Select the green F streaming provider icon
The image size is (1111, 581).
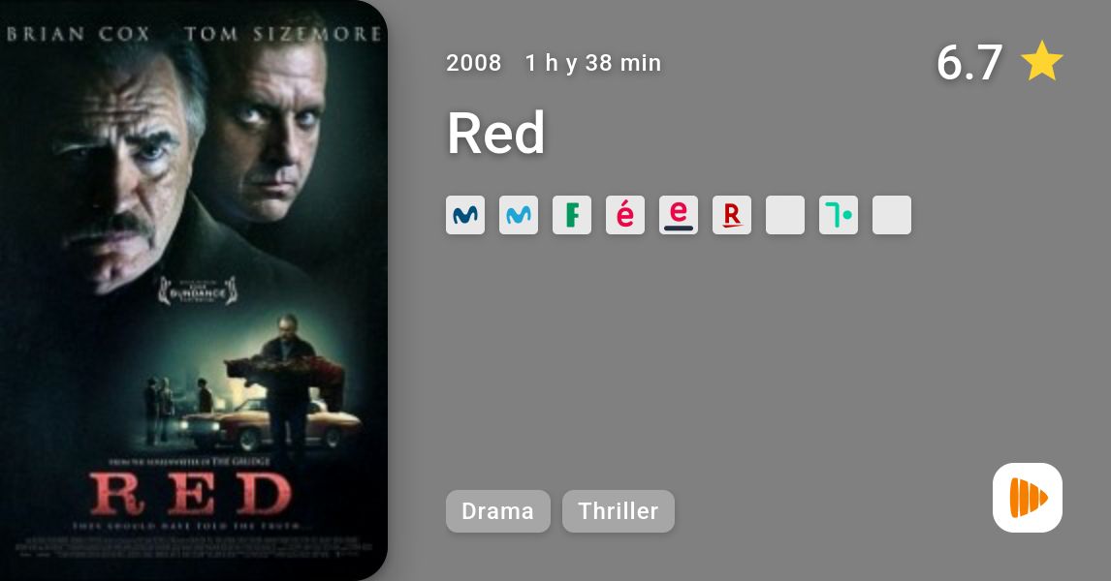572,215
